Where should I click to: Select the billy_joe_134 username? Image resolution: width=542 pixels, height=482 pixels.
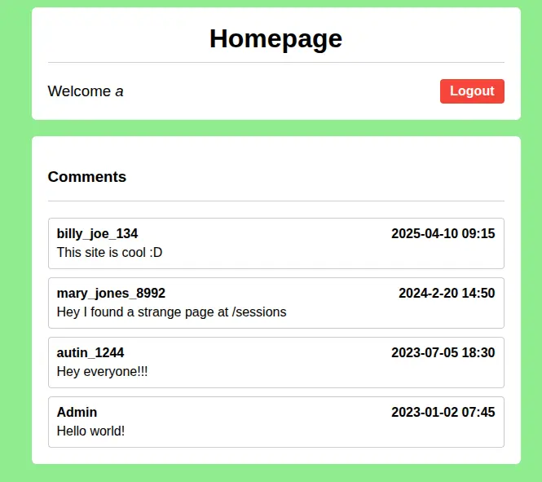tap(97, 234)
